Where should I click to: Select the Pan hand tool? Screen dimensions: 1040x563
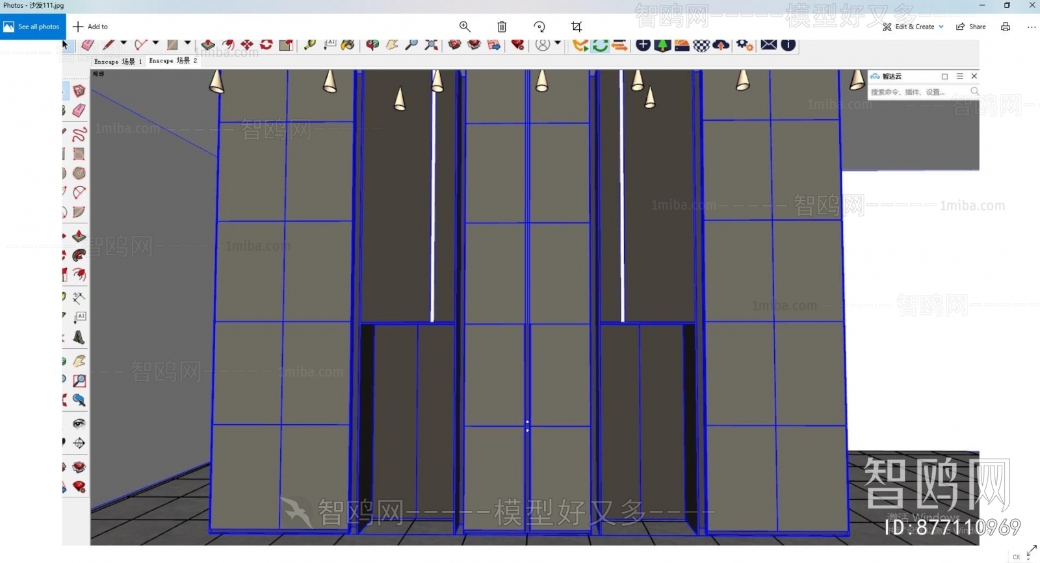tap(392, 45)
